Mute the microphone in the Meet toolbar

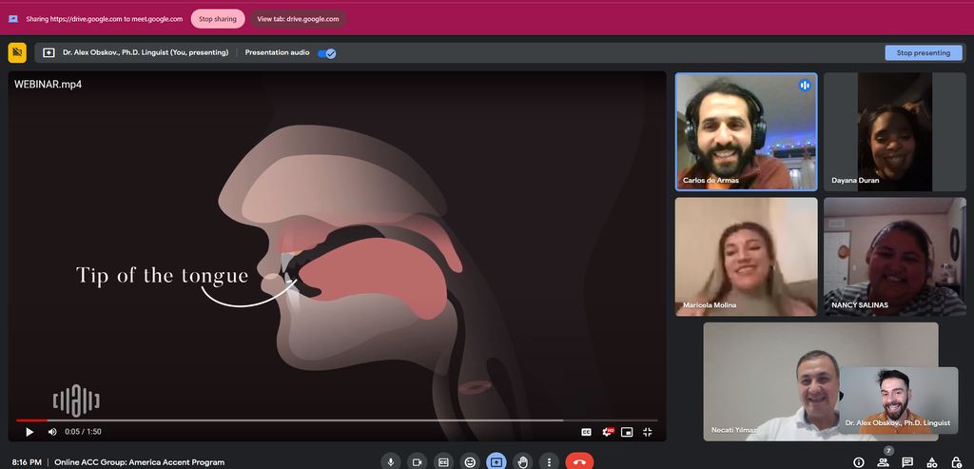point(390,461)
